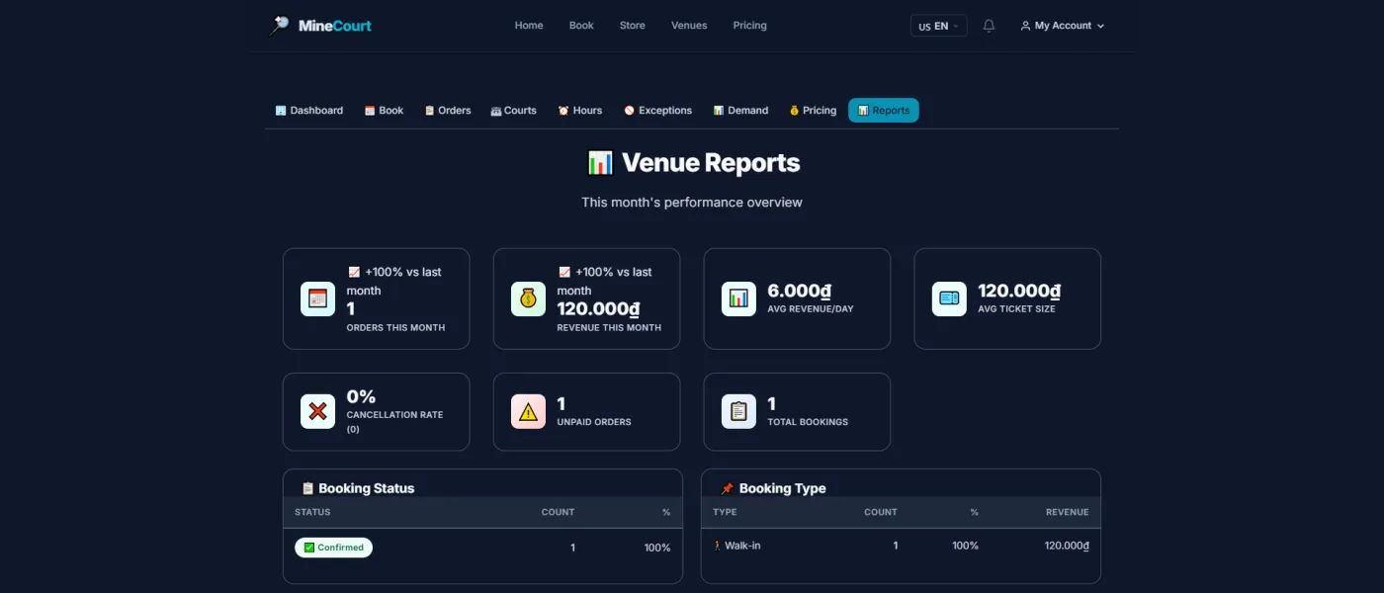Switch to the Hours tab
1384x593 pixels.
click(580, 111)
